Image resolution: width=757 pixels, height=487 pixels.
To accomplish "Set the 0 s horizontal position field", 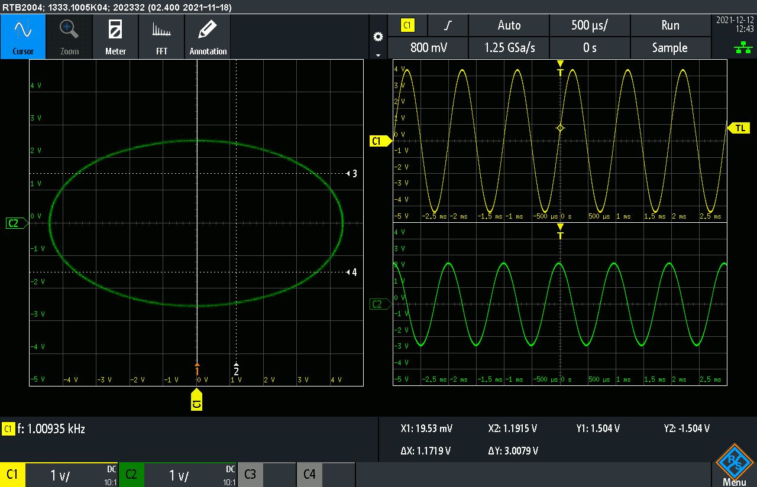I will coord(590,48).
